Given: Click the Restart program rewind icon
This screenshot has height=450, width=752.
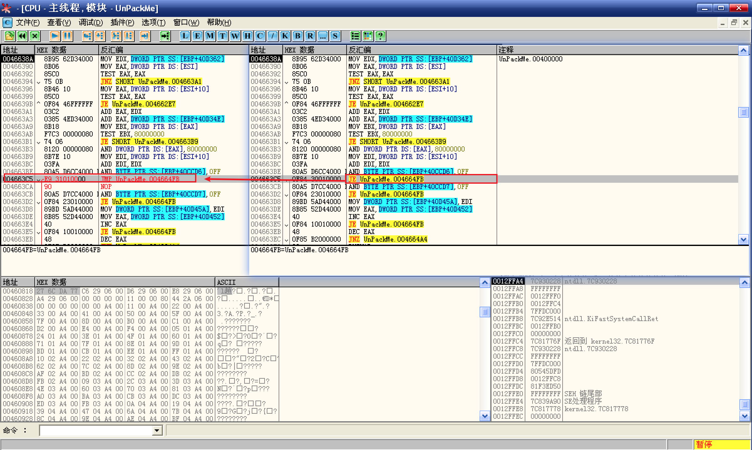Looking at the screenshot, I should pos(22,36).
